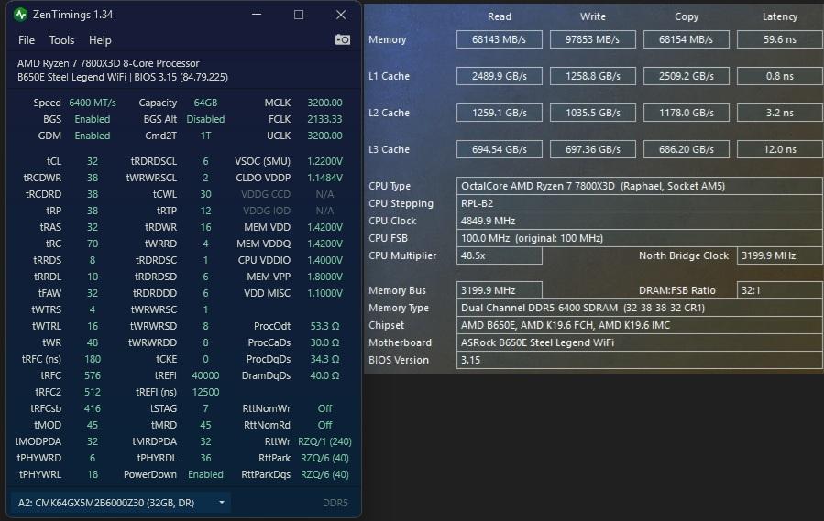The height and width of the screenshot is (521, 824).
Task: Click the Capacity value 64GB
Action: 205,103
